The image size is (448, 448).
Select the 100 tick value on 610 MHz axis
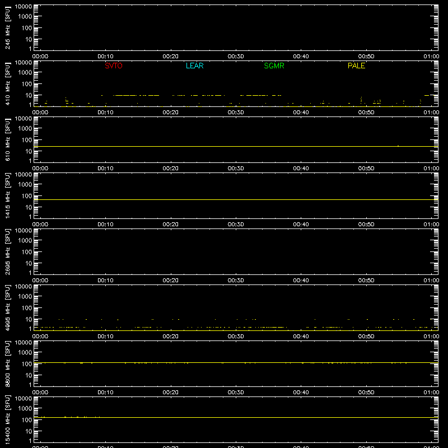tap(27, 140)
